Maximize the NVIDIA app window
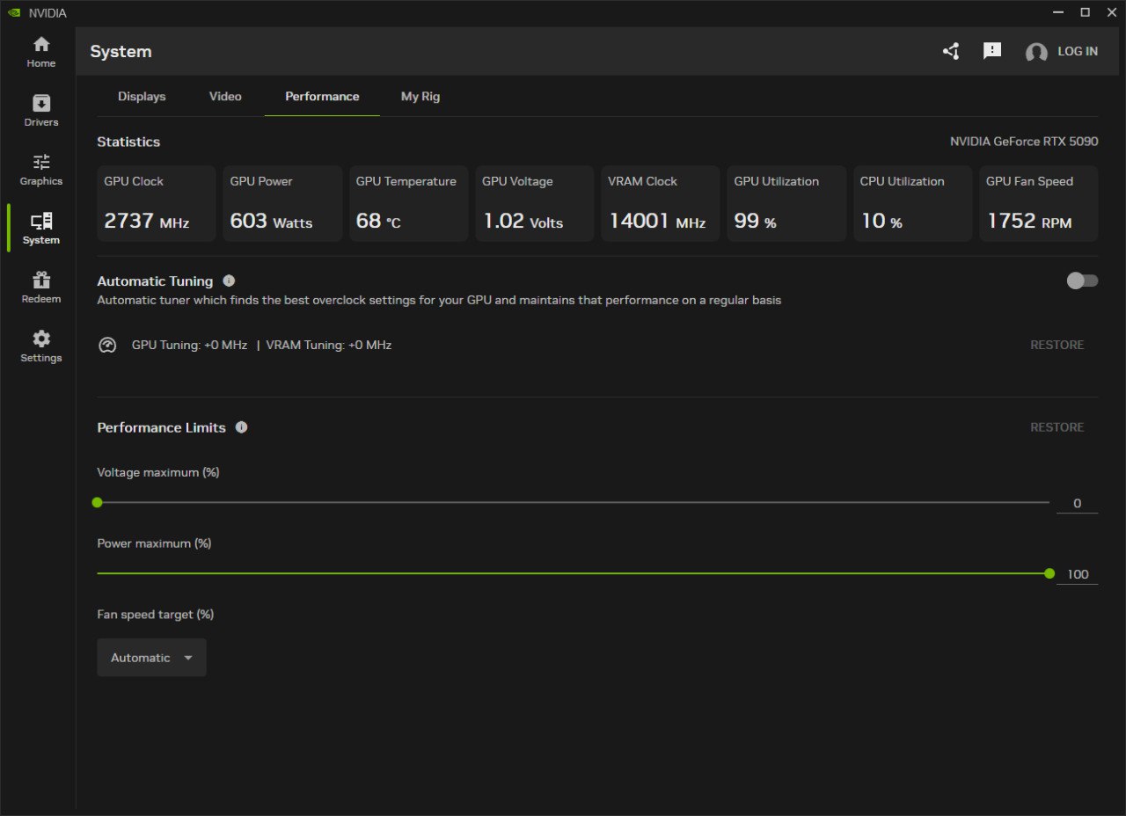This screenshot has width=1126, height=816. click(x=1085, y=12)
